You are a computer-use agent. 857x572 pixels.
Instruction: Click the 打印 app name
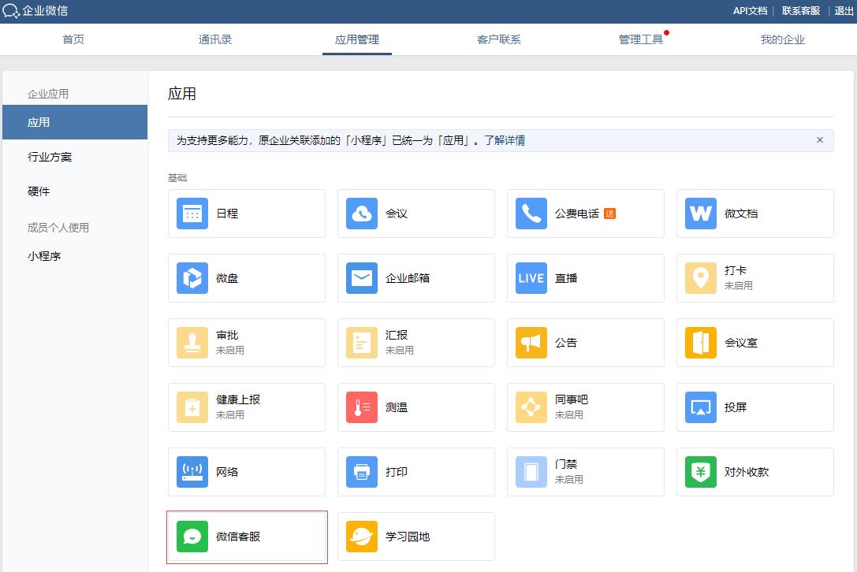pos(397,471)
